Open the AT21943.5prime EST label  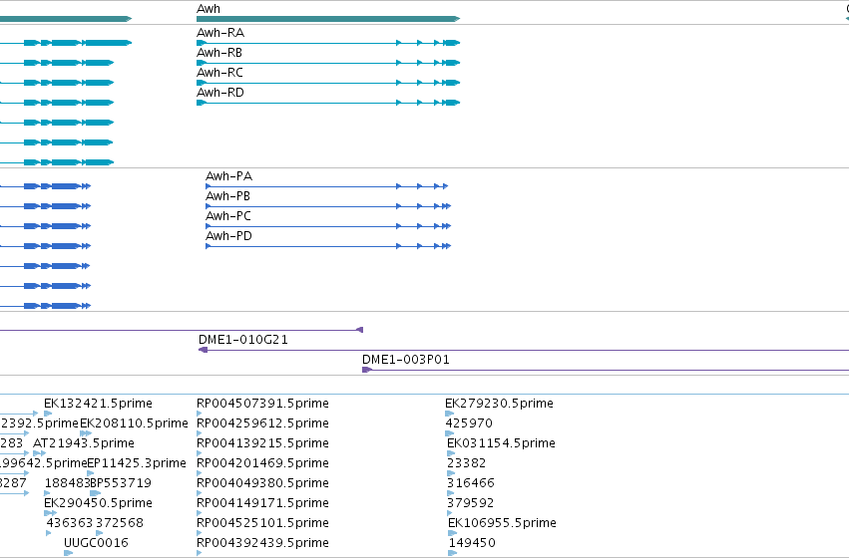(84, 443)
